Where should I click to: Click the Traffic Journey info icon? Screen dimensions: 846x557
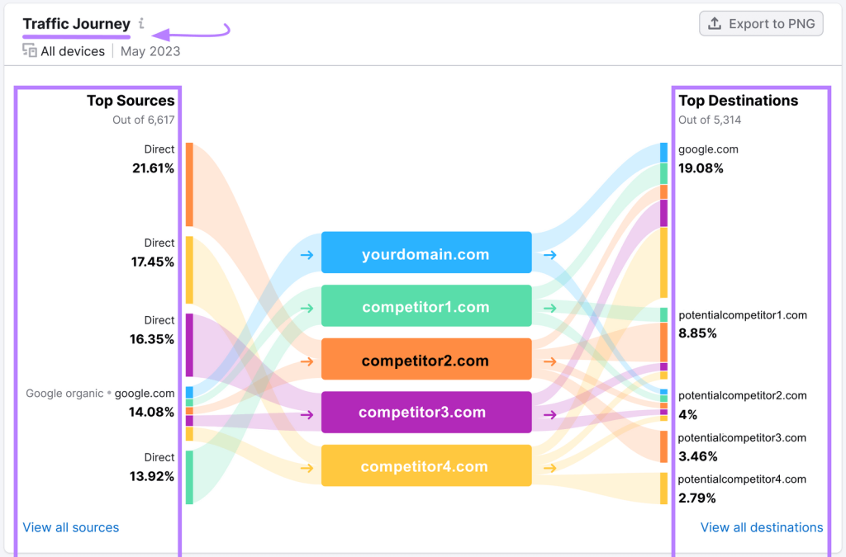click(x=141, y=24)
